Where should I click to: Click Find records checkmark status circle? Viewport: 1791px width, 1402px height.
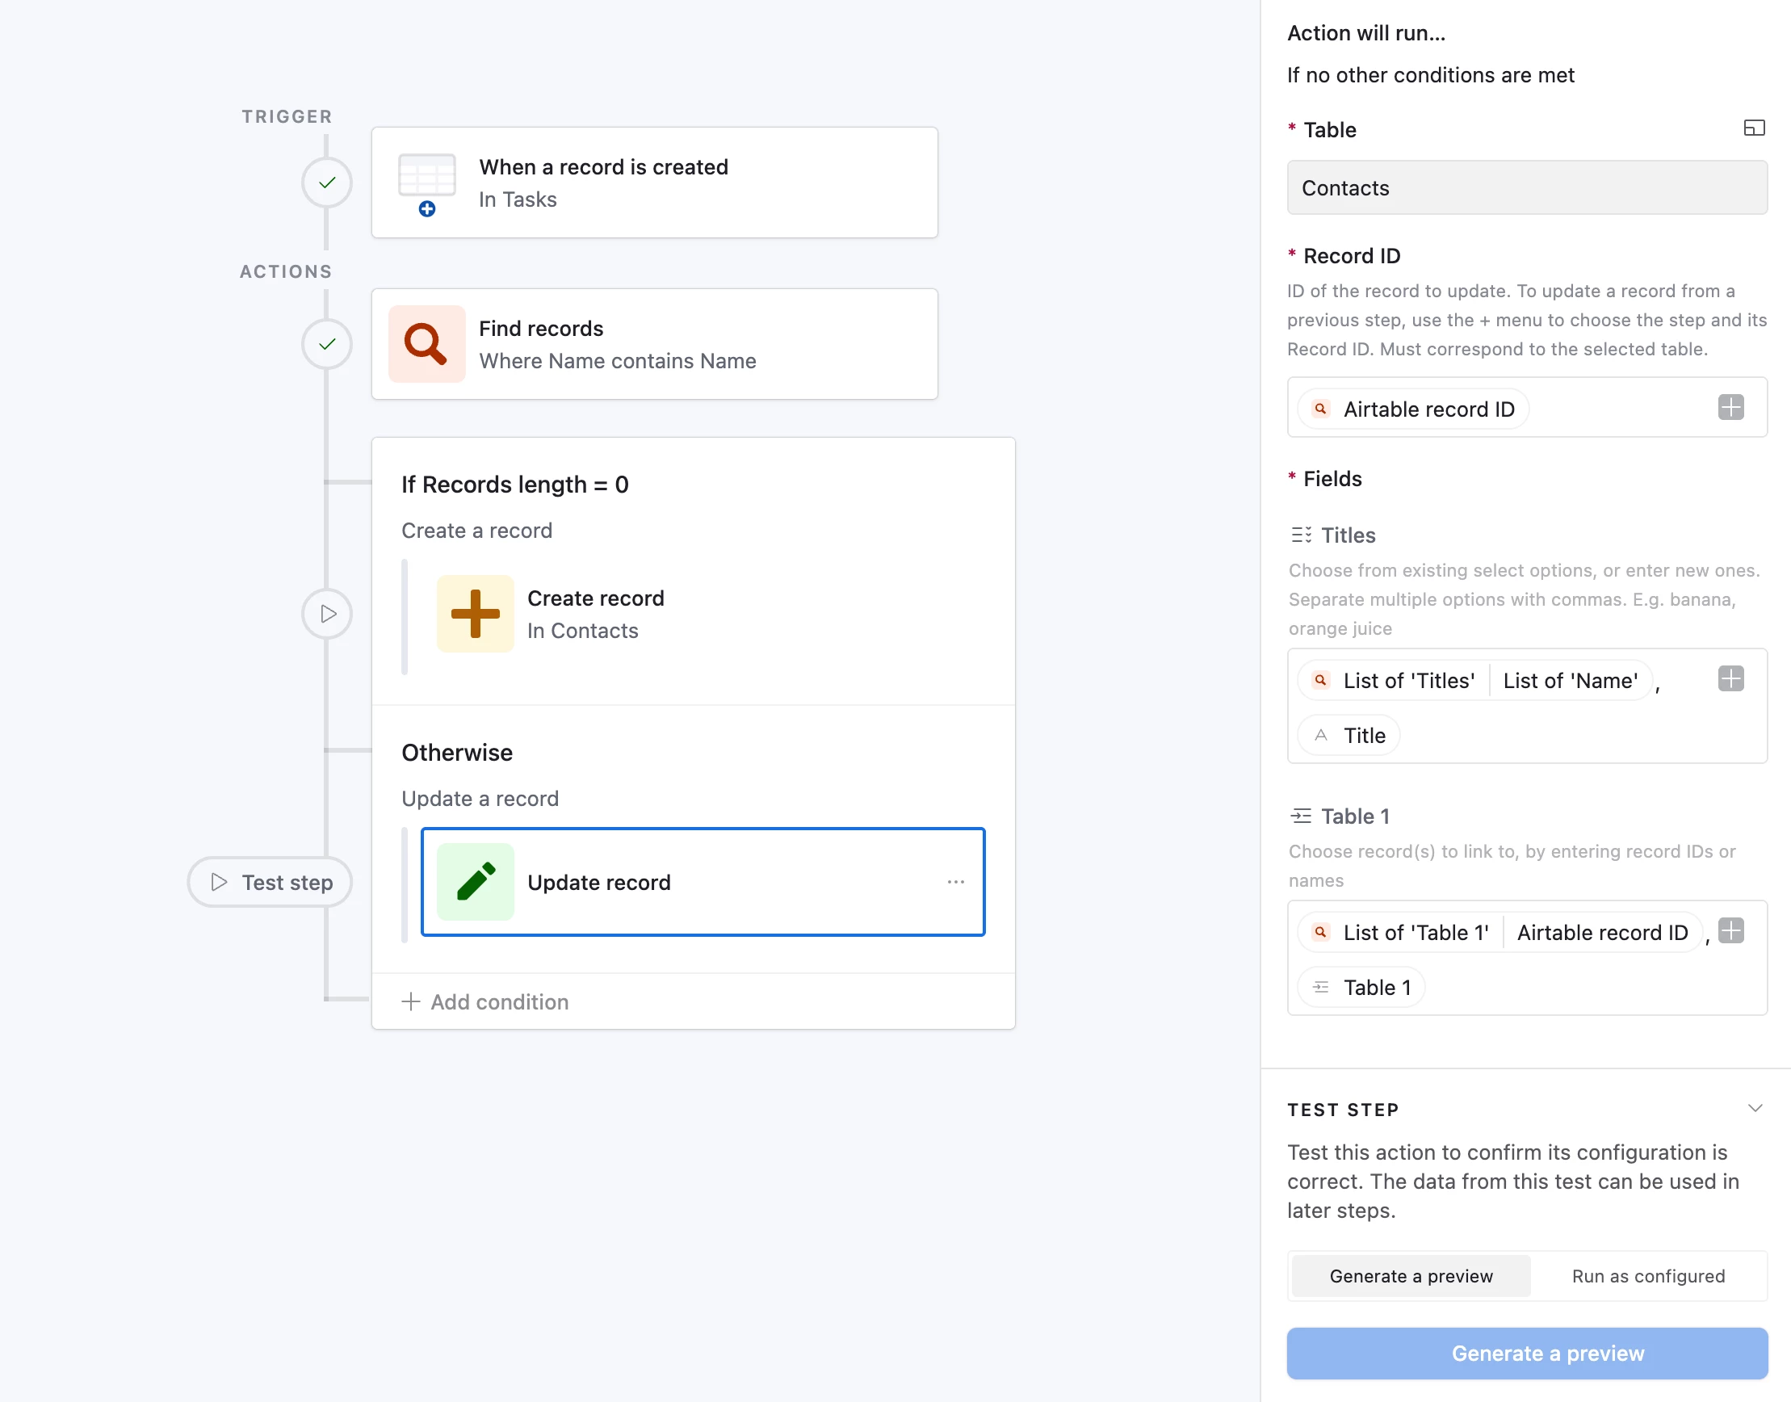coord(327,344)
